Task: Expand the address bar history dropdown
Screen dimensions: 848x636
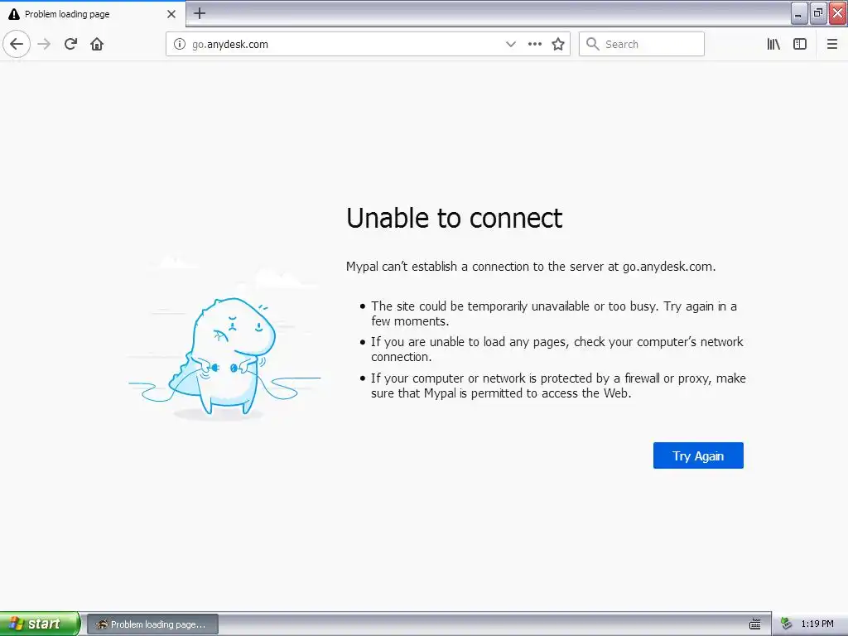Action: point(510,44)
